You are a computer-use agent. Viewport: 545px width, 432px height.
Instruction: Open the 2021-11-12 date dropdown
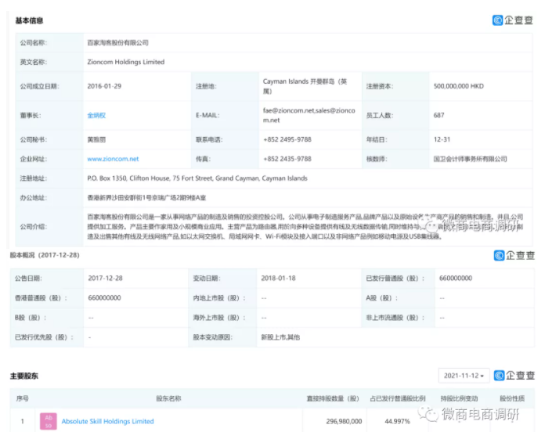click(464, 376)
